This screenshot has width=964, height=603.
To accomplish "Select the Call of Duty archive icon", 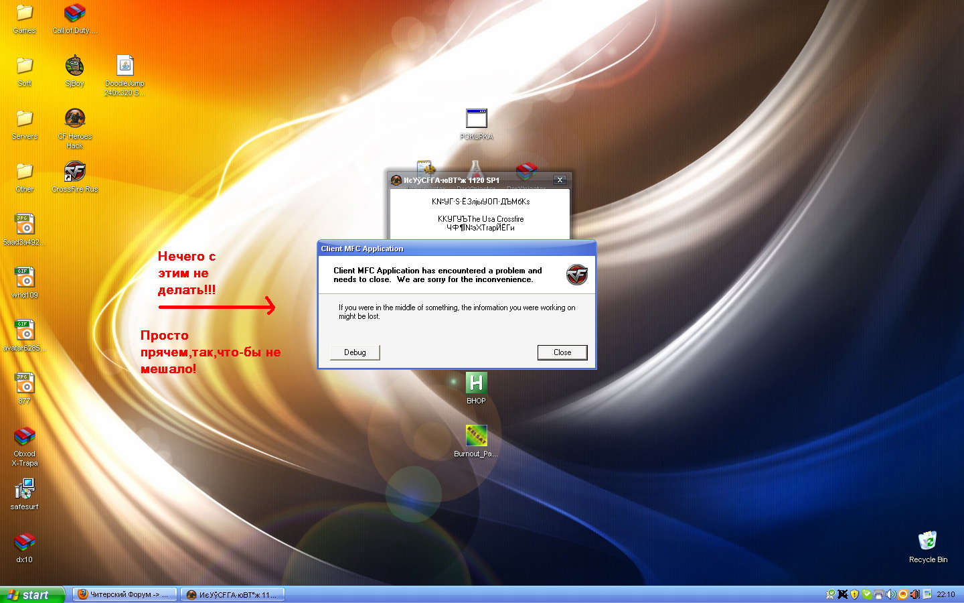I will (75, 19).
